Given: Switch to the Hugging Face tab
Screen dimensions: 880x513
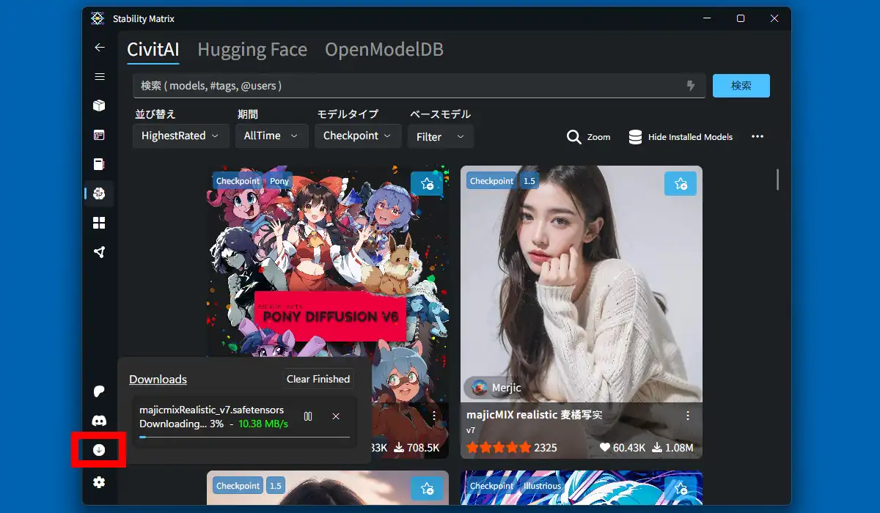Looking at the screenshot, I should tap(252, 50).
